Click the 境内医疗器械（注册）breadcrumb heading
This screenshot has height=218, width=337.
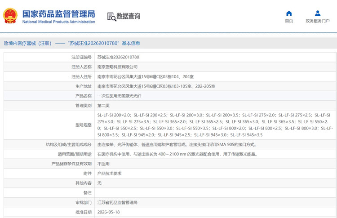point(30,43)
